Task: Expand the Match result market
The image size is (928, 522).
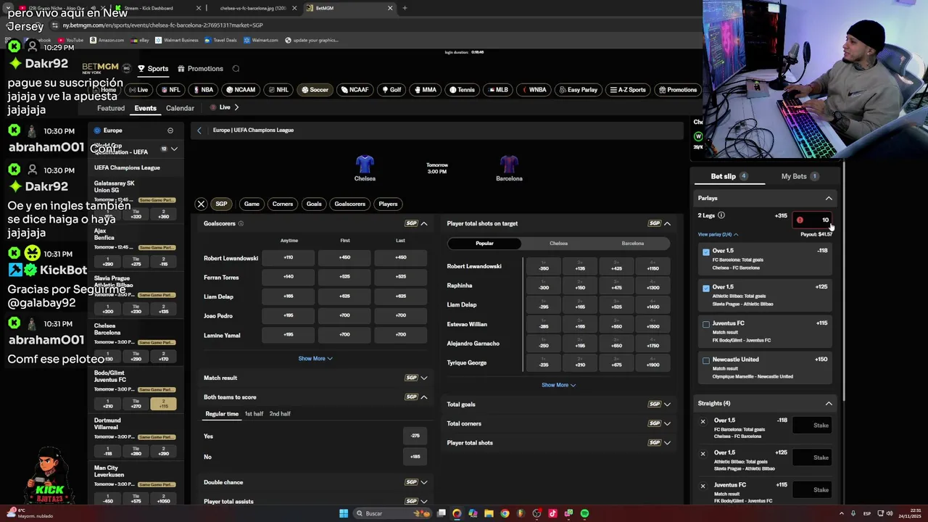Action: coord(424,378)
